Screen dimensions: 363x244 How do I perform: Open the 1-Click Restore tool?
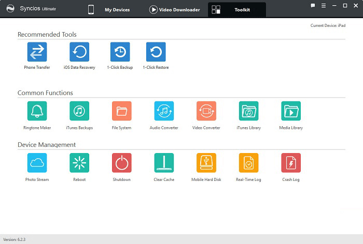(x=156, y=52)
